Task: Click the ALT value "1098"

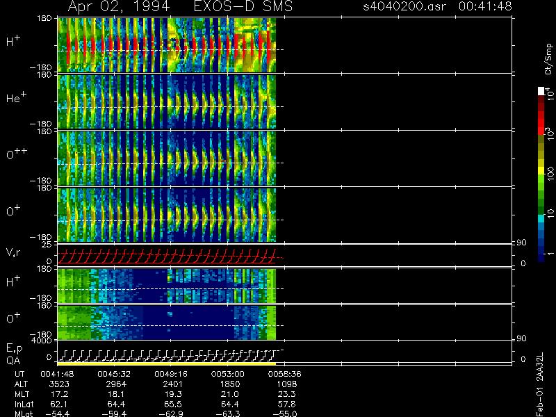Action: coord(286,384)
